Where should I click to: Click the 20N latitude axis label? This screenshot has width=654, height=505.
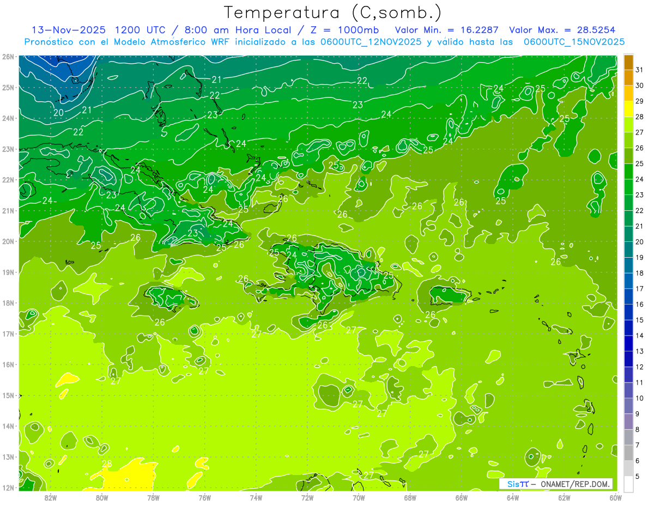(8, 241)
